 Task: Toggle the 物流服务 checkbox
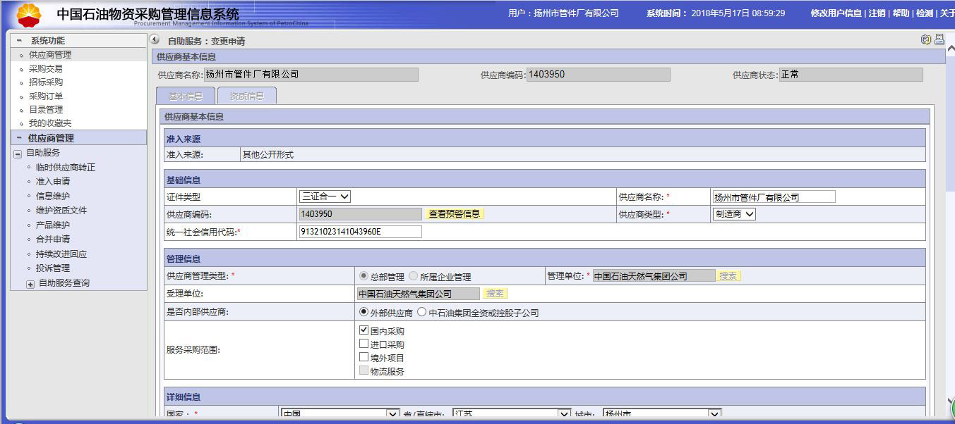point(364,370)
